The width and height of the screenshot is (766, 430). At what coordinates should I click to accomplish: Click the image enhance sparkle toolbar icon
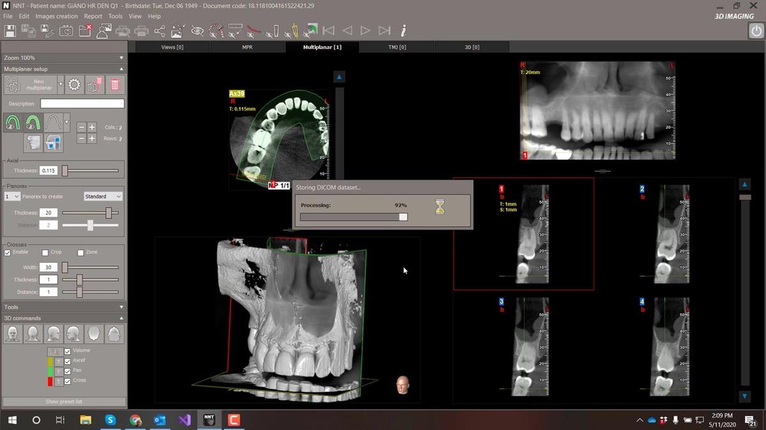(x=178, y=30)
